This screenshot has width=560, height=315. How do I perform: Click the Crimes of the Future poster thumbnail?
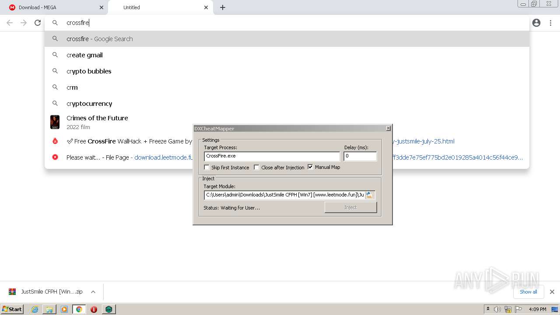pos(55,122)
